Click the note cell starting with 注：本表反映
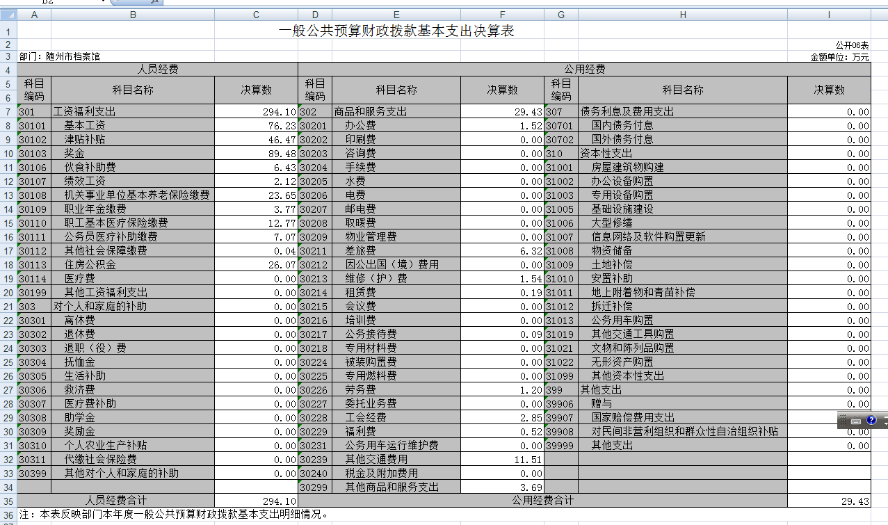Screen dimensions: 888x525 coord(174,515)
